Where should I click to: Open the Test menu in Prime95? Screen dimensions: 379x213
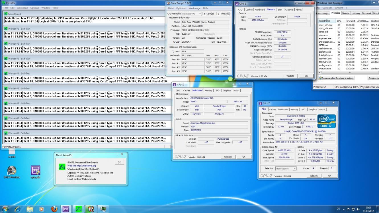tap(5, 8)
